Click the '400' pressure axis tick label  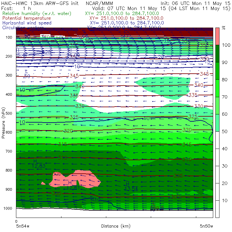coord(9,94)
